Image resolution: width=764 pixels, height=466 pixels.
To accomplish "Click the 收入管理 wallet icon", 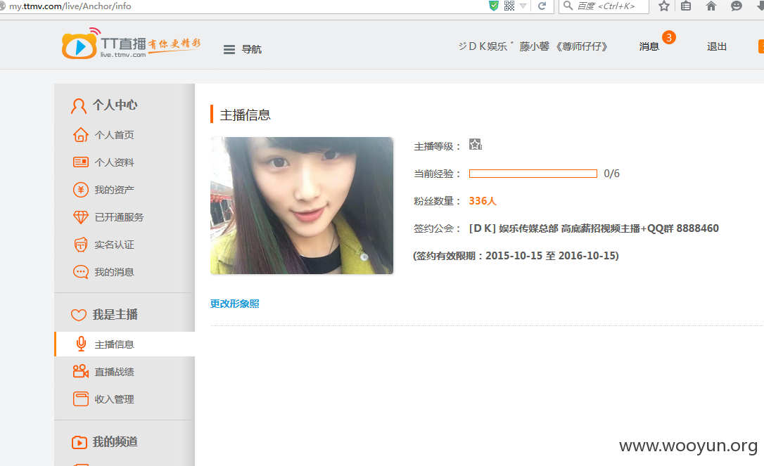I will [x=81, y=399].
